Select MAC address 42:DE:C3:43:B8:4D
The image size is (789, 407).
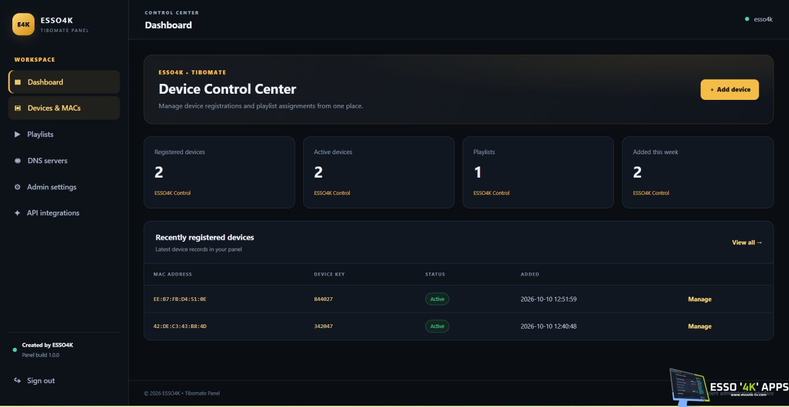(180, 326)
